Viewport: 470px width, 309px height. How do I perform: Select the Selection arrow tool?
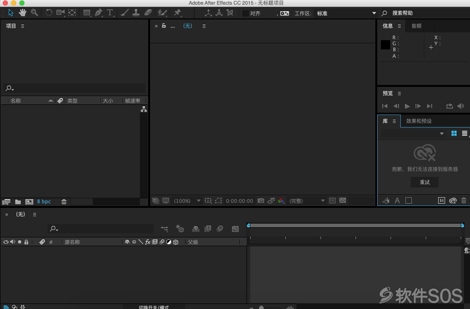(x=11, y=12)
